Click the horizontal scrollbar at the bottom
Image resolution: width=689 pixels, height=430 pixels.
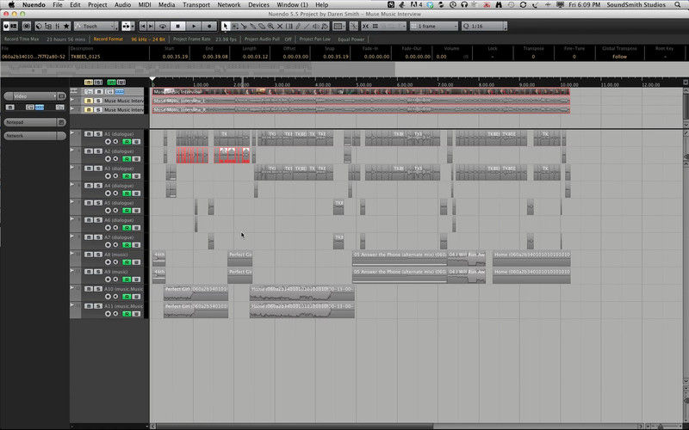(x=295, y=426)
